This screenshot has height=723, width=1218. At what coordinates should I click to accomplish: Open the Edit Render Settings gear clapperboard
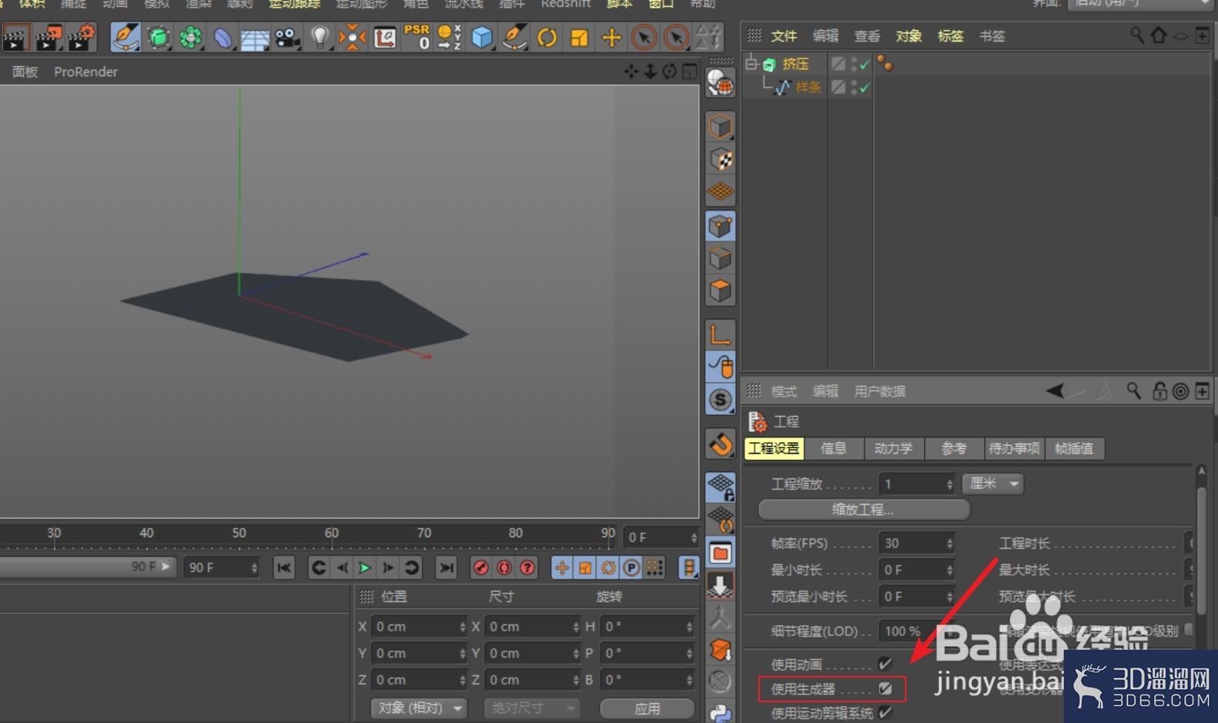(81, 37)
